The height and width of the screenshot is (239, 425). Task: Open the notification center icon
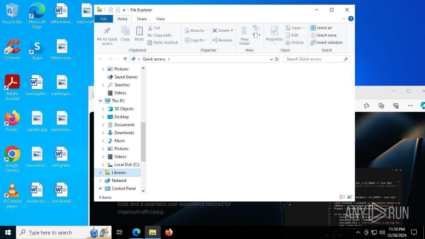414,232
